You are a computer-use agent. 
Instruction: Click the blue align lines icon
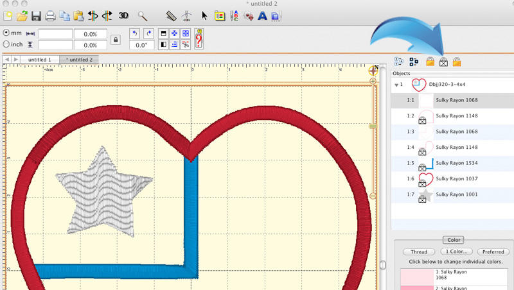point(174,44)
